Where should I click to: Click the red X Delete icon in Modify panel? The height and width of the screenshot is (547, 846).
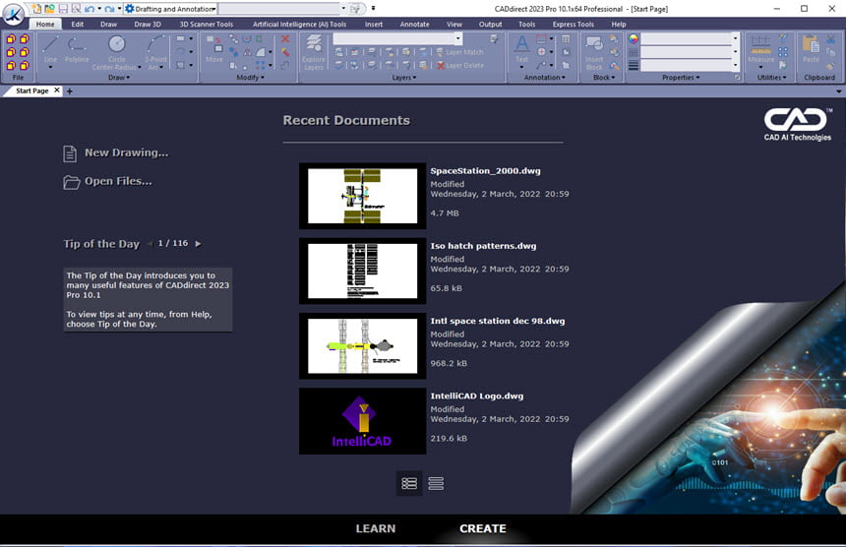click(x=285, y=38)
